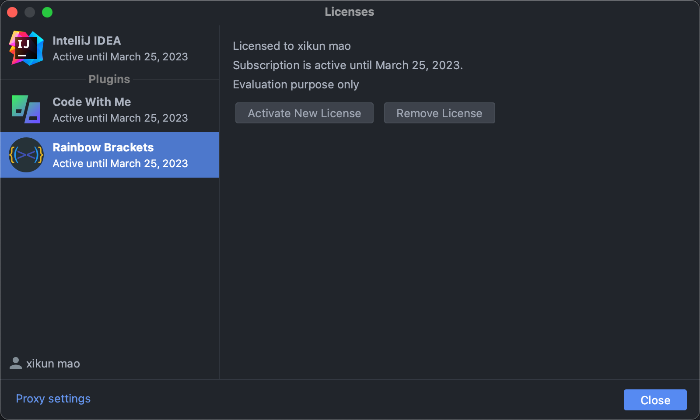Click the Plugins section header
The height and width of the screenshot is (420, 700).
point(109,79)
